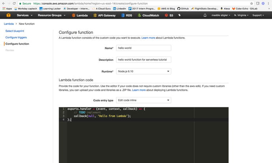The width and height of the screenshot is (272, 163).
Task: Expand the Services dropdown menu
Action: [x=24, y=15]
